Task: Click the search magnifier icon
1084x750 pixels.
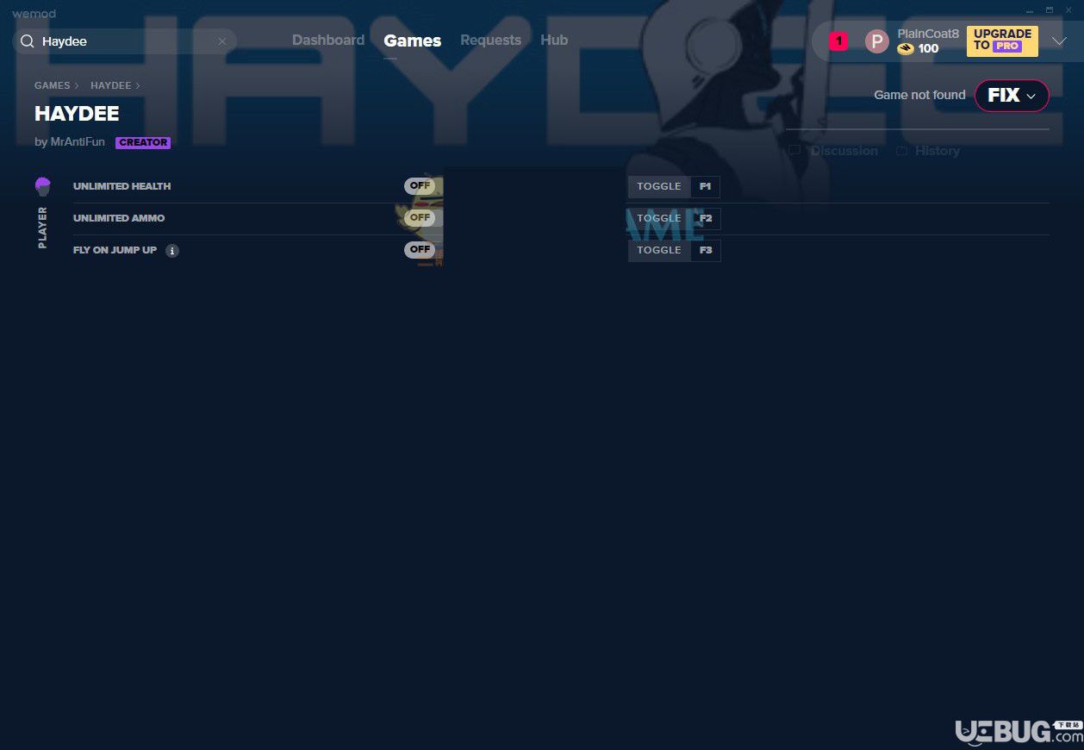Action: (x=27, y=41)
